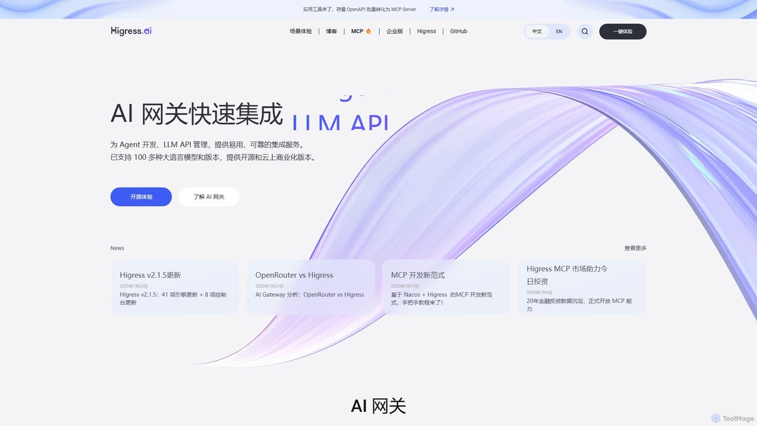Open the GitHub nav link
Viewport: 757px width, 426px height.
point(458,31)
